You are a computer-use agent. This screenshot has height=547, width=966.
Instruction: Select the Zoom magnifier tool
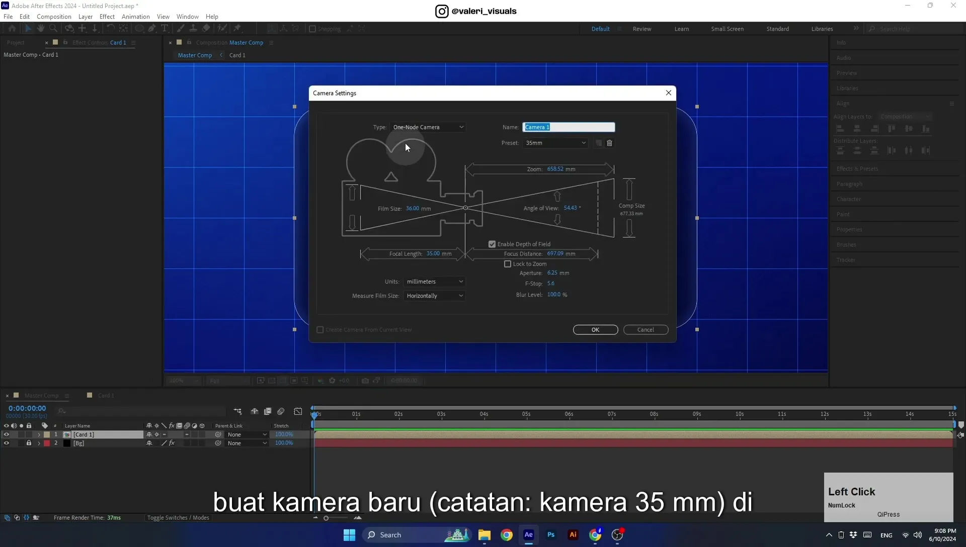(x=53, y=29)
